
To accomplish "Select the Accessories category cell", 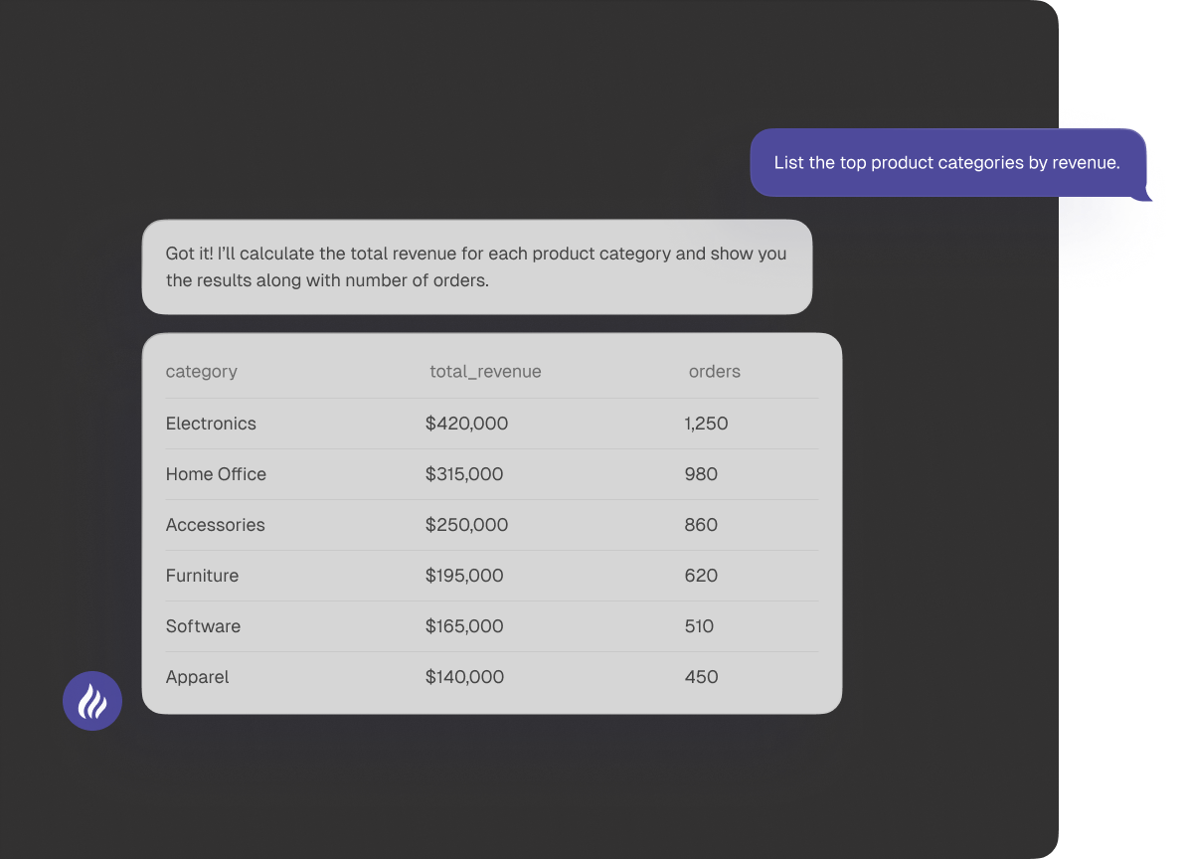I will (x=215, y=525).
